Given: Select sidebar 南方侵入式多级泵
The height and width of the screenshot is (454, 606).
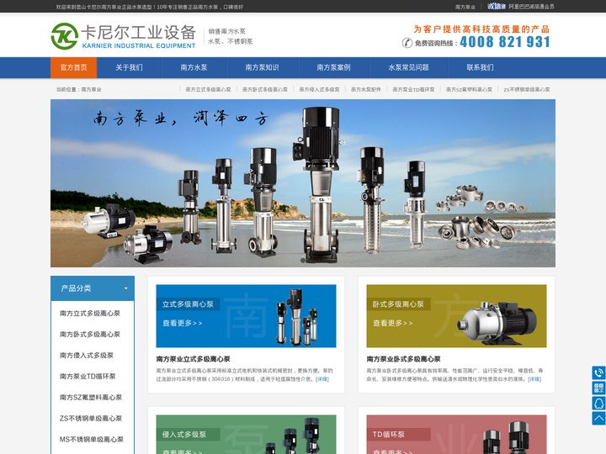Looking at the screenshot, I should (x=86, y=355).
